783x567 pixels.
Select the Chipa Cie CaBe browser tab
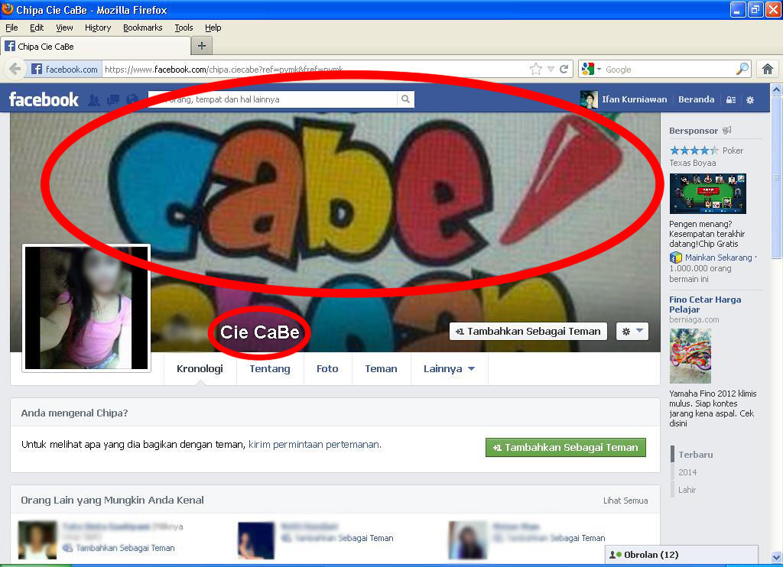(x=96, y=46)
